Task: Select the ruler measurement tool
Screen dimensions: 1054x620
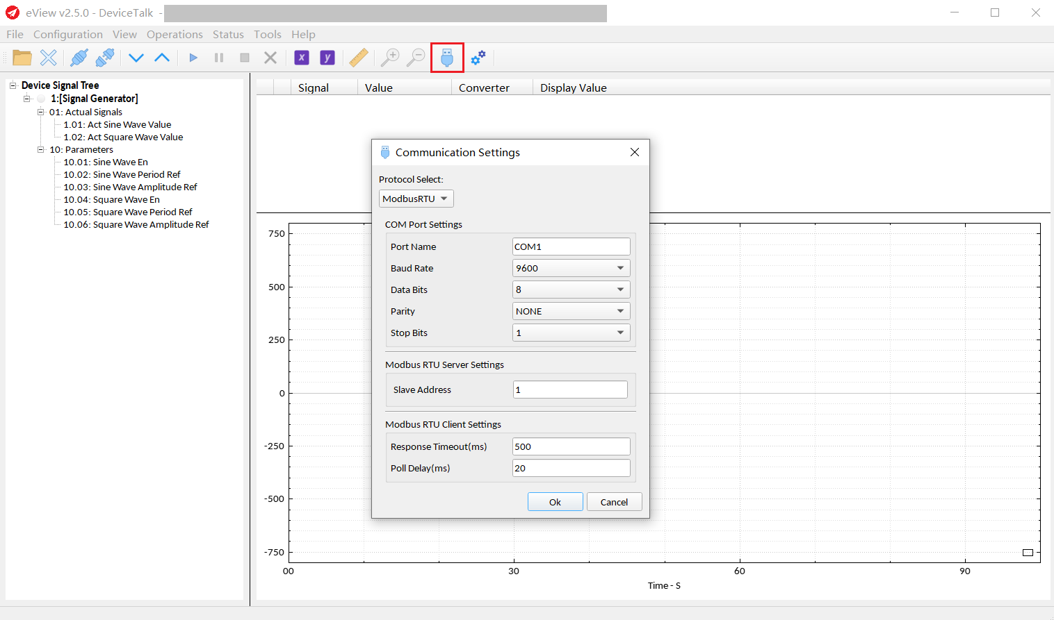Action: click(x=359, y=58)
